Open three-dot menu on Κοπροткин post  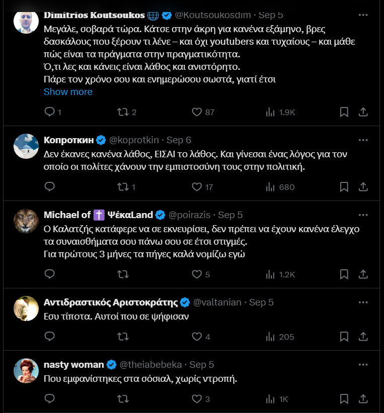(363, 140)
